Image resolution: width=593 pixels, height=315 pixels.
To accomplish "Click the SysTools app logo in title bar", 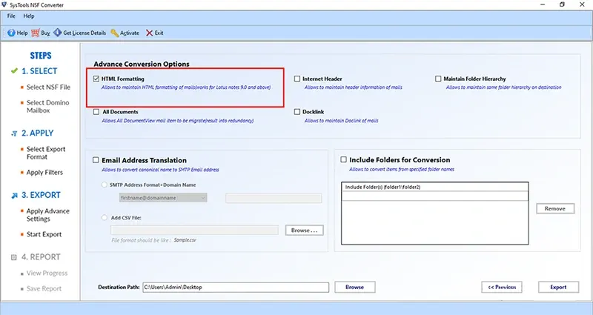I will point(4,5).
